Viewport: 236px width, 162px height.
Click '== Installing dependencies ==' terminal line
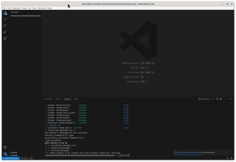click(60, 130)
